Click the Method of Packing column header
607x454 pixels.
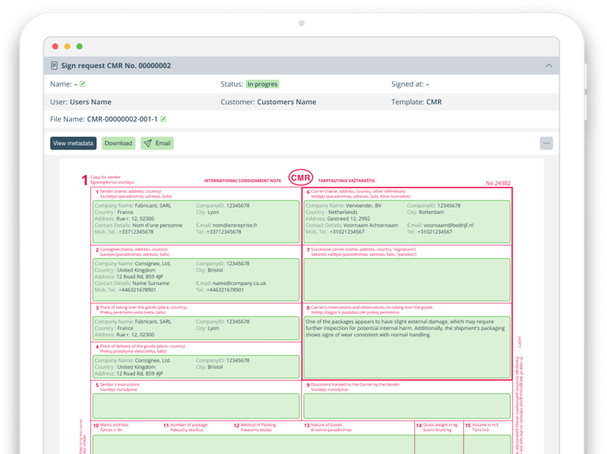[x=258, y=425]
